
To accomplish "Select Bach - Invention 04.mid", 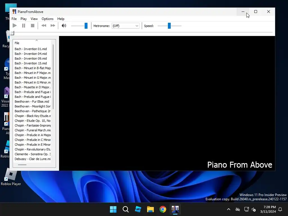I will 31,54.
